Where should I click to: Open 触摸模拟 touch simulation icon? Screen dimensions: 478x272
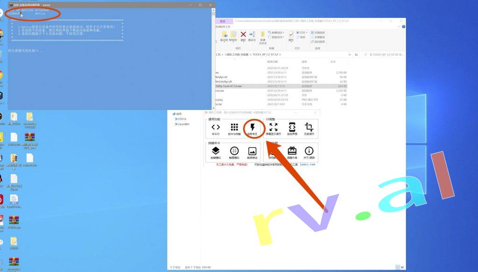pyautogui.click(x=234, y=152)
